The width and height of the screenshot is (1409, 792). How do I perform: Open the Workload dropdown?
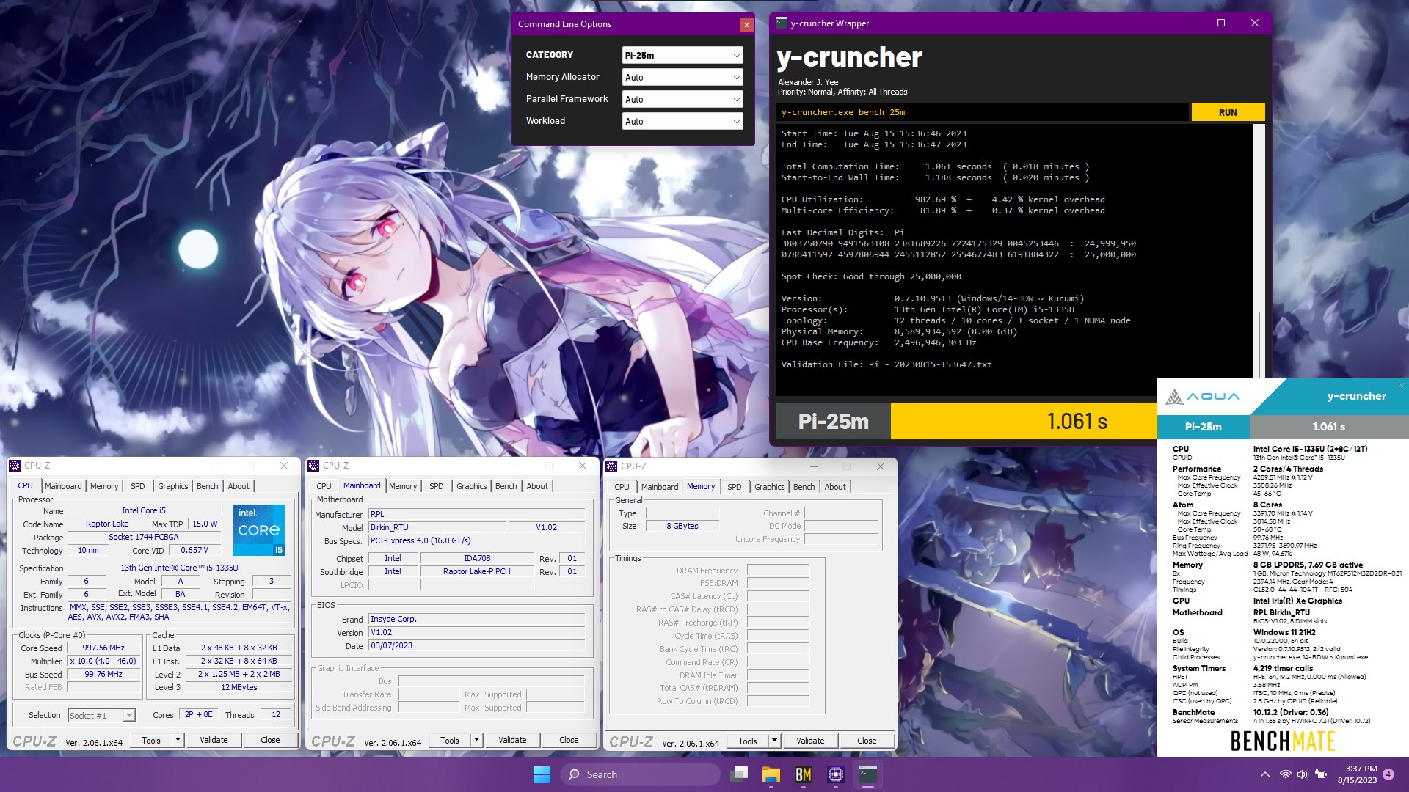[682, 121]
